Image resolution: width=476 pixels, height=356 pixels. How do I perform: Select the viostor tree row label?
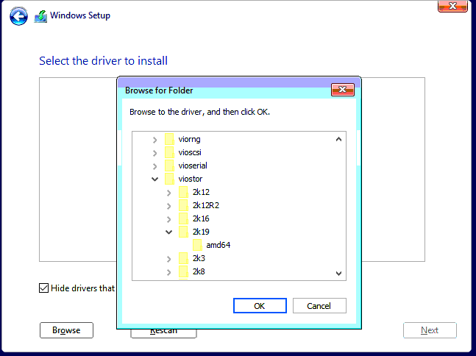191,179
